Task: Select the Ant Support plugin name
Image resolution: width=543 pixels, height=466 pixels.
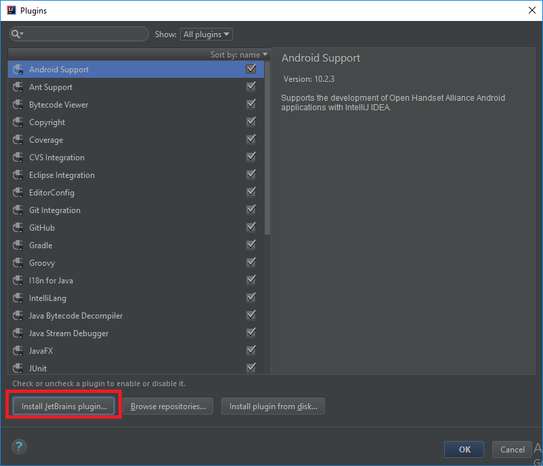Action: (x=51, y=87)
